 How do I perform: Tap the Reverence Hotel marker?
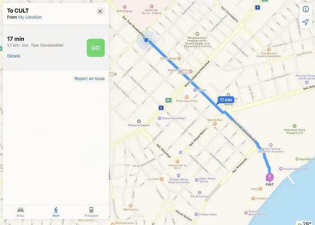pyautogui.click(x=159, y=118)
